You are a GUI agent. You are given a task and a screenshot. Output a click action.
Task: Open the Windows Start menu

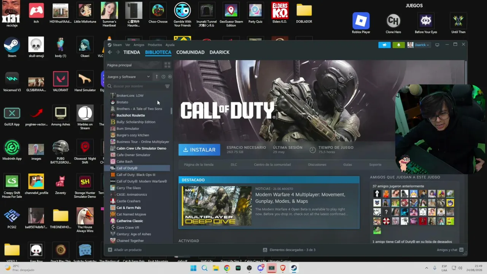(x=193, y=268)
